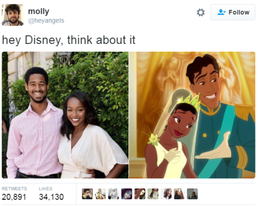Open molly's profile avatar picture
This screenshot has height=207, width=258.
12,15
